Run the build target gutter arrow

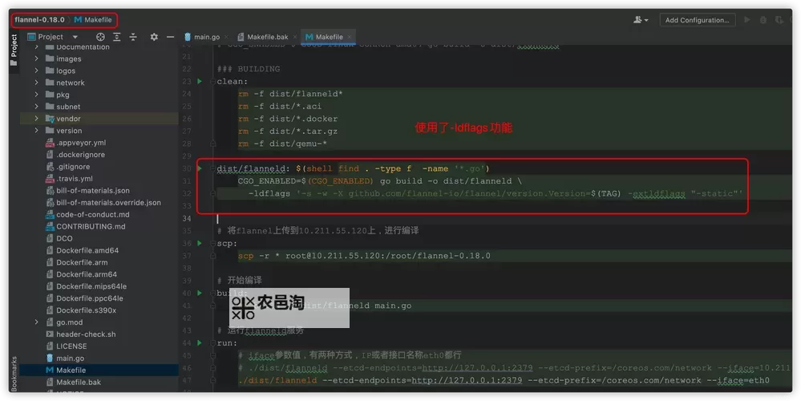coord(200,294)
